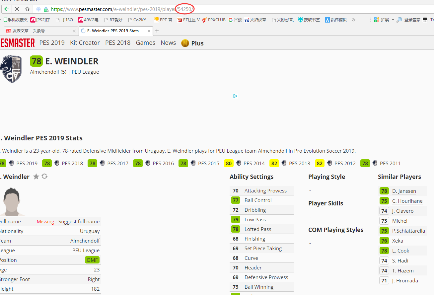Image resolution: width=434 pixels, height=295 pixels.
Task: Close the E. Weindler PES 2019 Stats tab
Action: [149, 31]
